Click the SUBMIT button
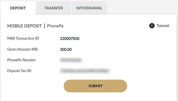 click(95, 86)
